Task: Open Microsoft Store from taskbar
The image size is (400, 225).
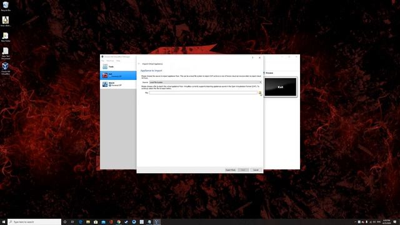Action: [96, 222]
